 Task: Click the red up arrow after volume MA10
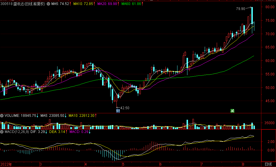(x=96, y=116)
